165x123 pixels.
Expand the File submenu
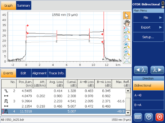point(148,17)
